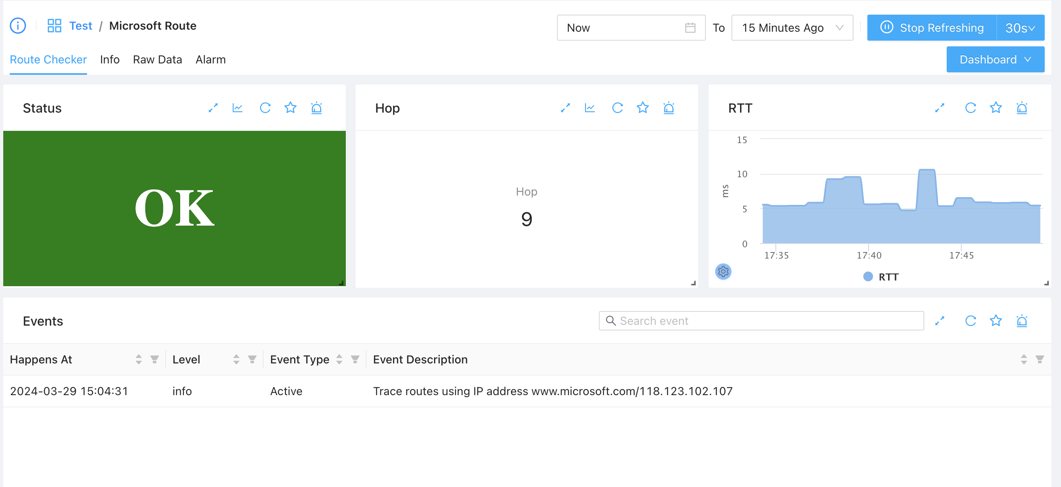Filter the Level column
Viewport: 1061px width, 487px height.
(x=252, y=359)
